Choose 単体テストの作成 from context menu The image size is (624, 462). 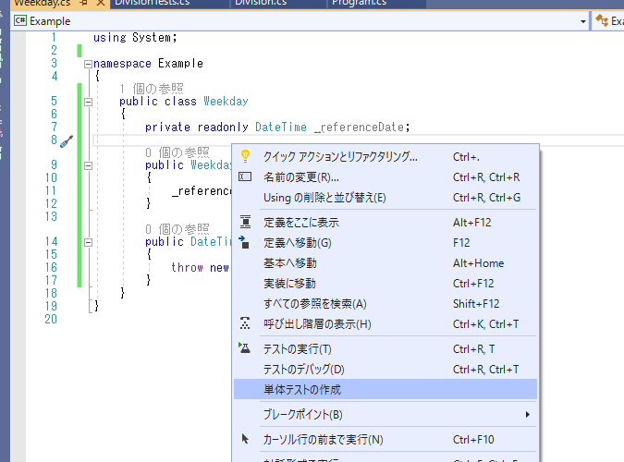[x=385, y=389]
